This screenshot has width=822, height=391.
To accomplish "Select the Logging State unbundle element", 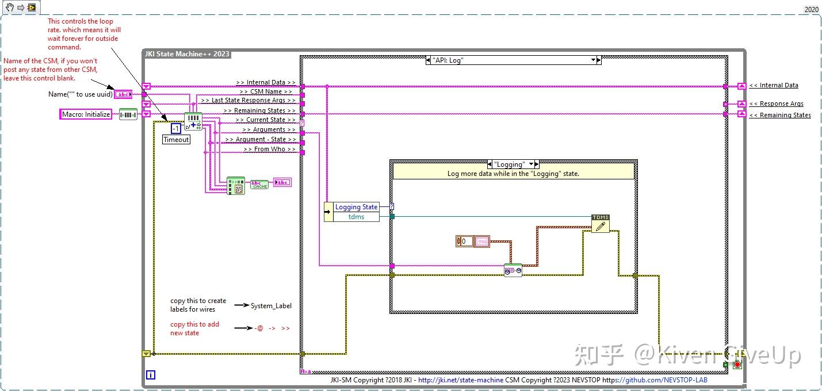I will (x=356, y=207).
